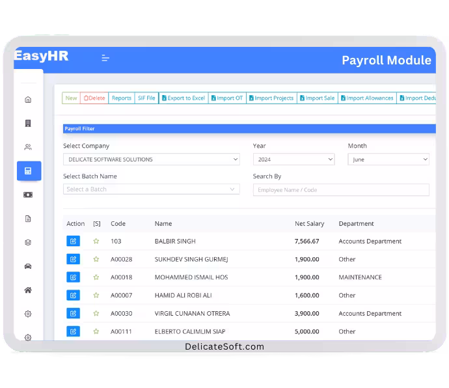Edit payroll record for SUKHDEV SINGH GURMEJ
Image resolution: width=449 pixels, height=388 pixels.
click(73, 259)
